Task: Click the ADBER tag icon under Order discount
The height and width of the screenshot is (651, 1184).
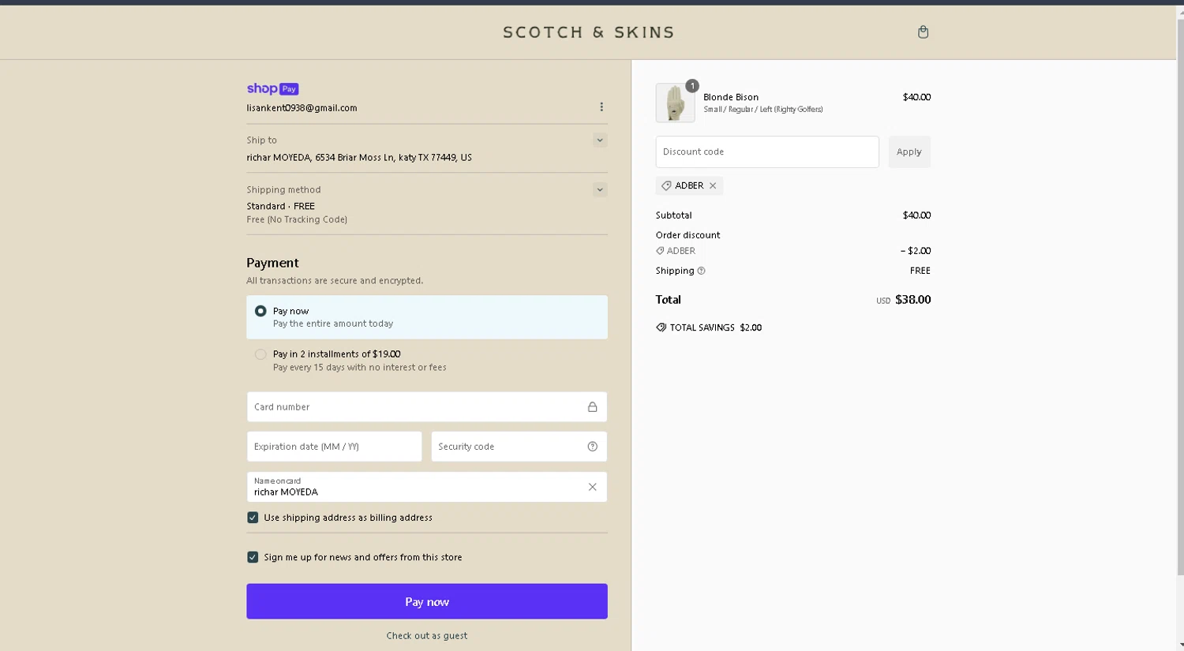Action: (x=660, y=251)
